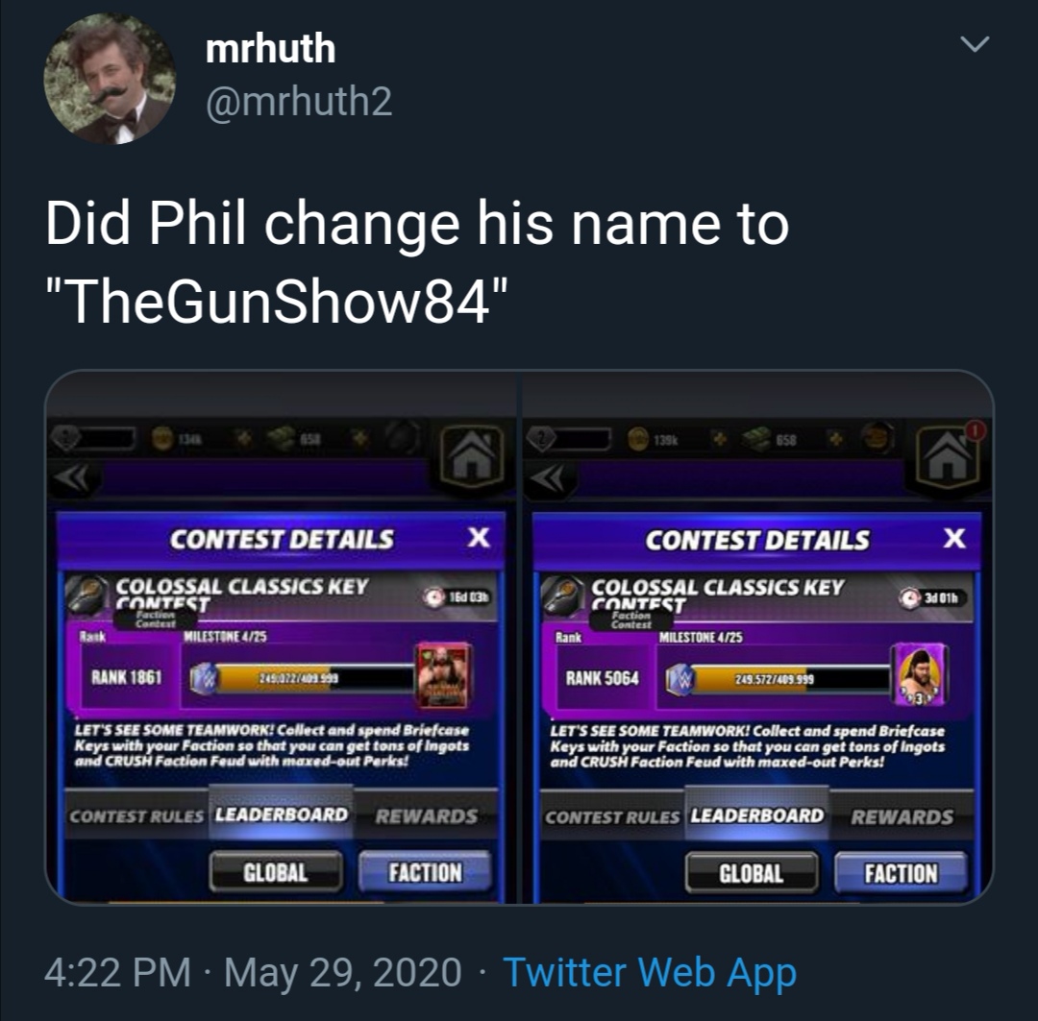1038x1021 pixels.
Task: Tap the home icon with red notification badge
Action: coord(949,455)
